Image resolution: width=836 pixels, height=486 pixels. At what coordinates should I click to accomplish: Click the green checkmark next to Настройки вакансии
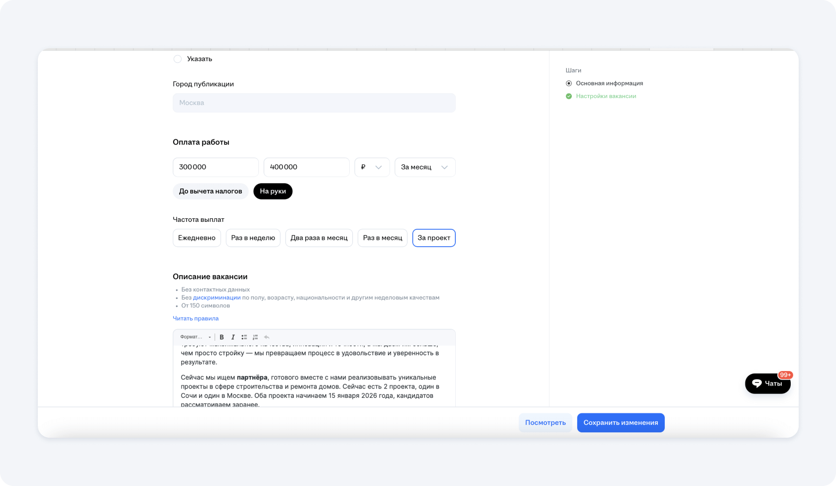click(569, 97)
